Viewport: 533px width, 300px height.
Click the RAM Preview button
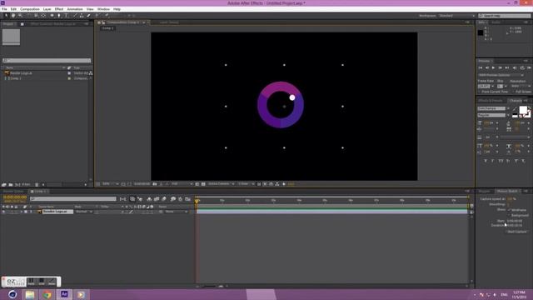coord(529,68)
